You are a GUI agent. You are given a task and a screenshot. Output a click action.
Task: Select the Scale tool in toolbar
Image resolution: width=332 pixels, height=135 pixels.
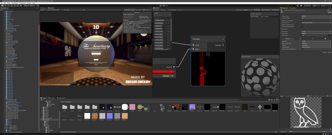(x=12, y=5)
